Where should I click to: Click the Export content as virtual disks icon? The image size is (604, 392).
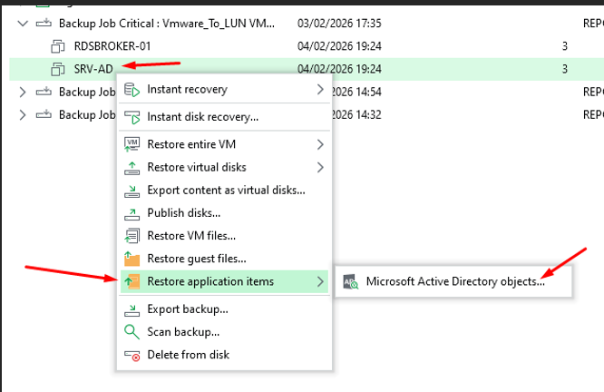click(132, 191)
